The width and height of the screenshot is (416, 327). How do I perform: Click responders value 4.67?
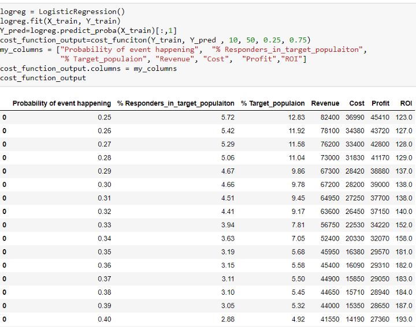[228, 171]
